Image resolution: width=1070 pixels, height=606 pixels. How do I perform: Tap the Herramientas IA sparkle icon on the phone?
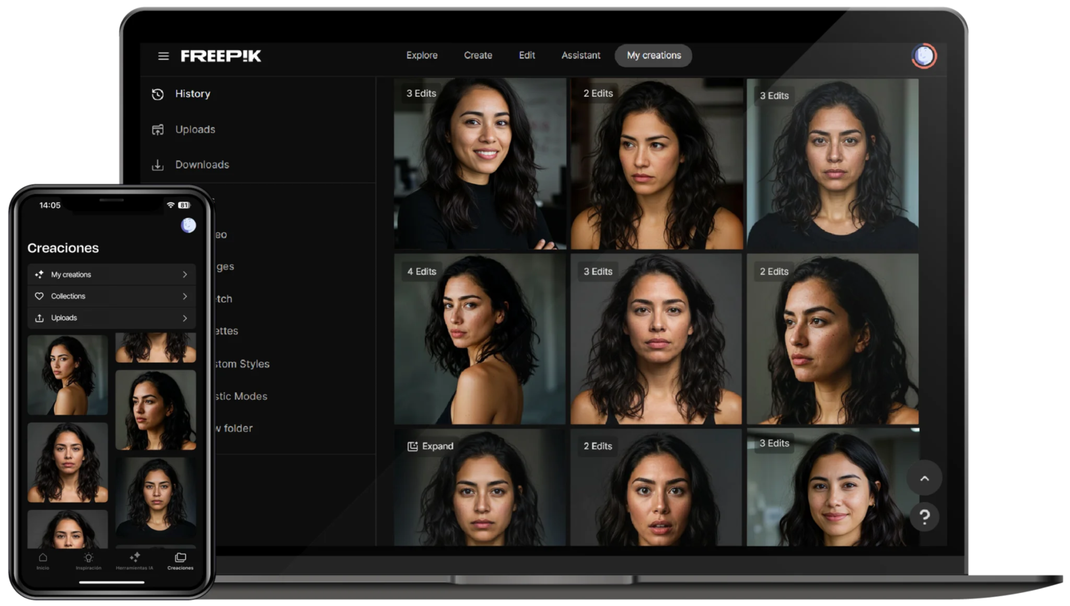[135, 557]
